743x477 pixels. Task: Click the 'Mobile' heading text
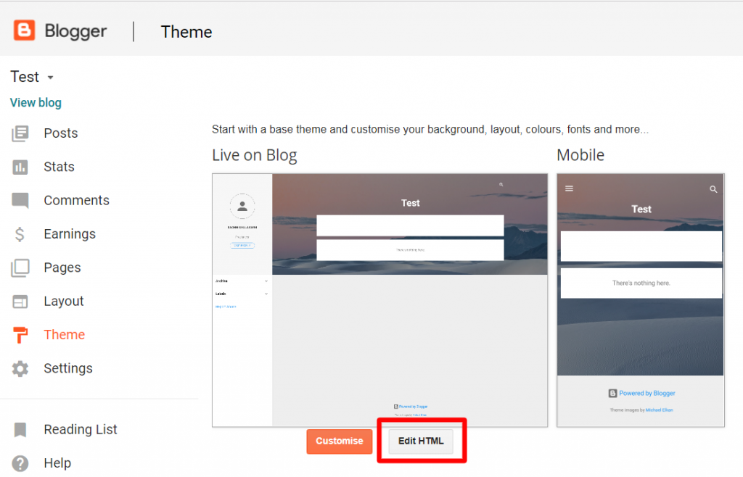pos(580,155)
